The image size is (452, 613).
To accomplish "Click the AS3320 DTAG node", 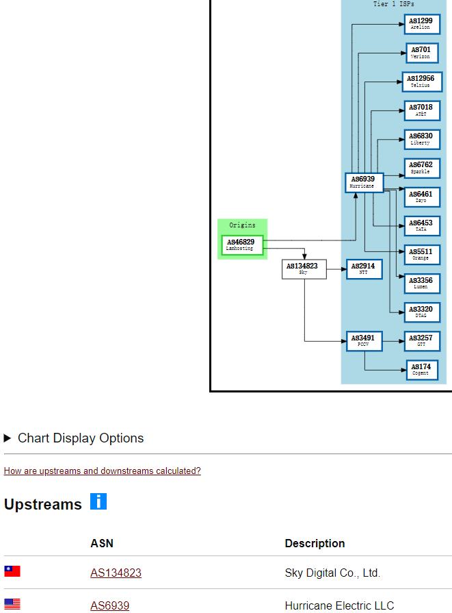I will (422, 312).
